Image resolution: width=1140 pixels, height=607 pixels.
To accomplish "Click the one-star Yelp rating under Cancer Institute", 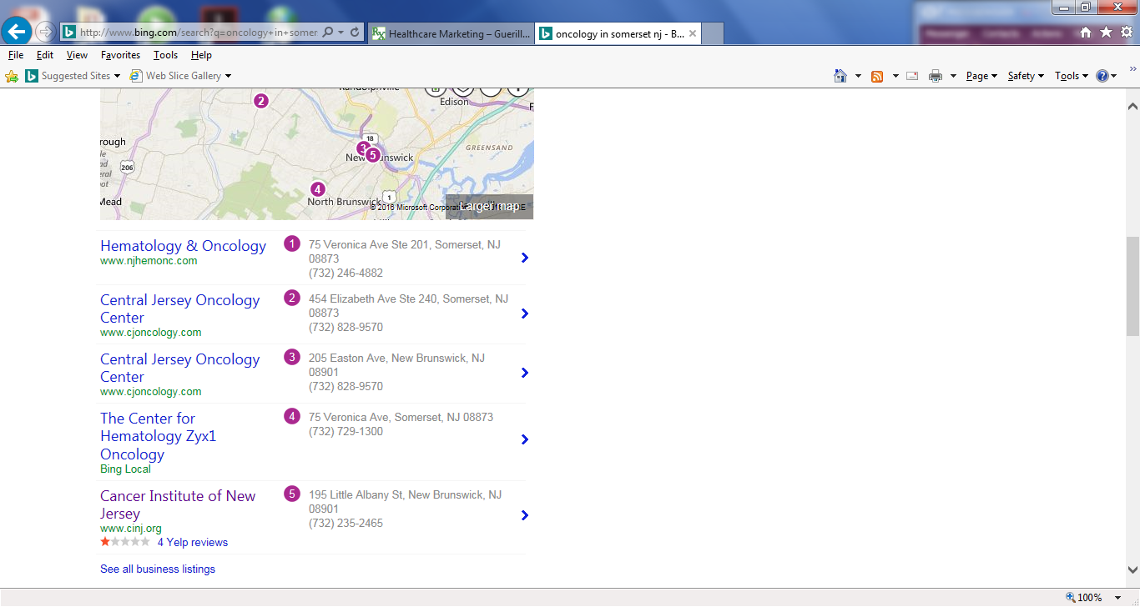I will point(125,542).
